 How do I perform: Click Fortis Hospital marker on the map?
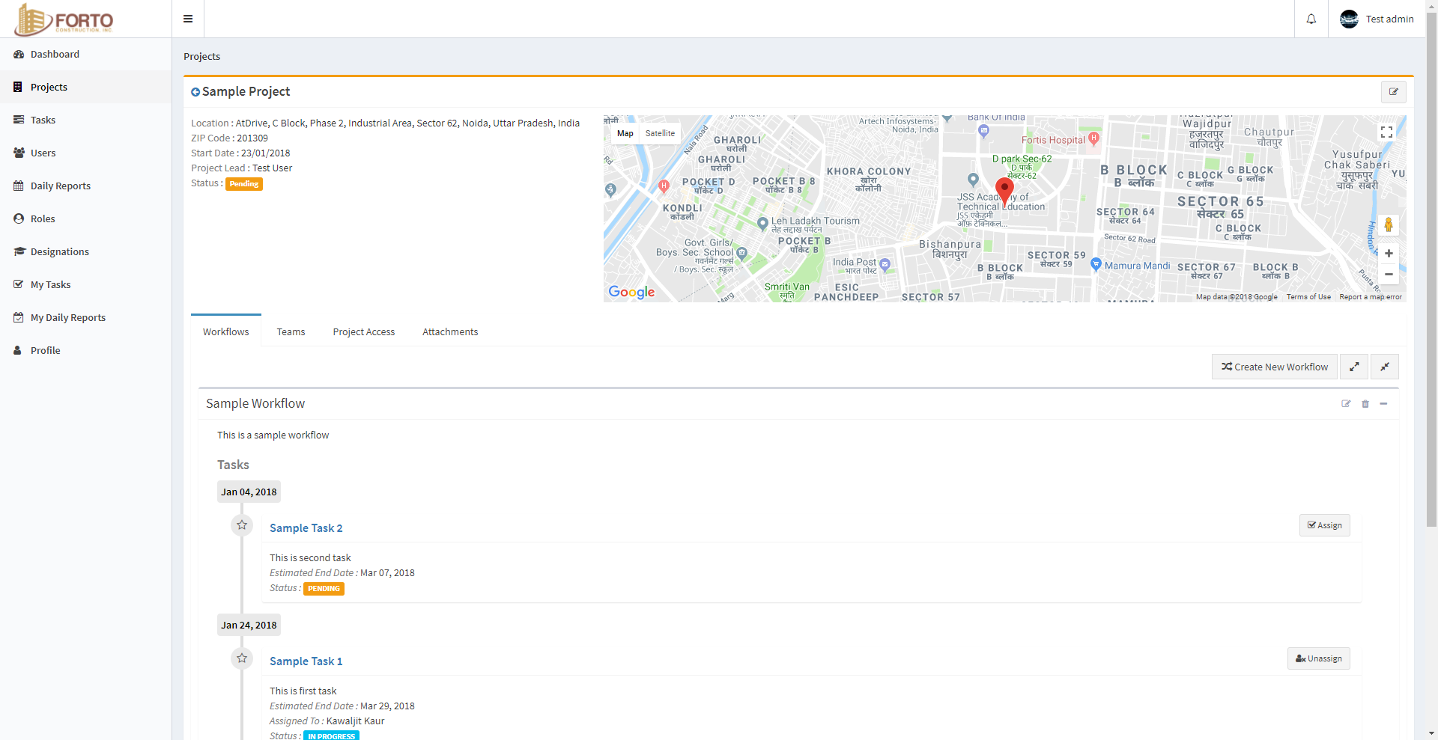(1093, 138)
